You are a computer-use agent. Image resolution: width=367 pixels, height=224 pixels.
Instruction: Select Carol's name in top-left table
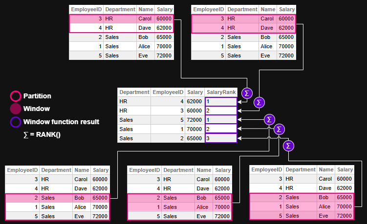pos(145,19)
